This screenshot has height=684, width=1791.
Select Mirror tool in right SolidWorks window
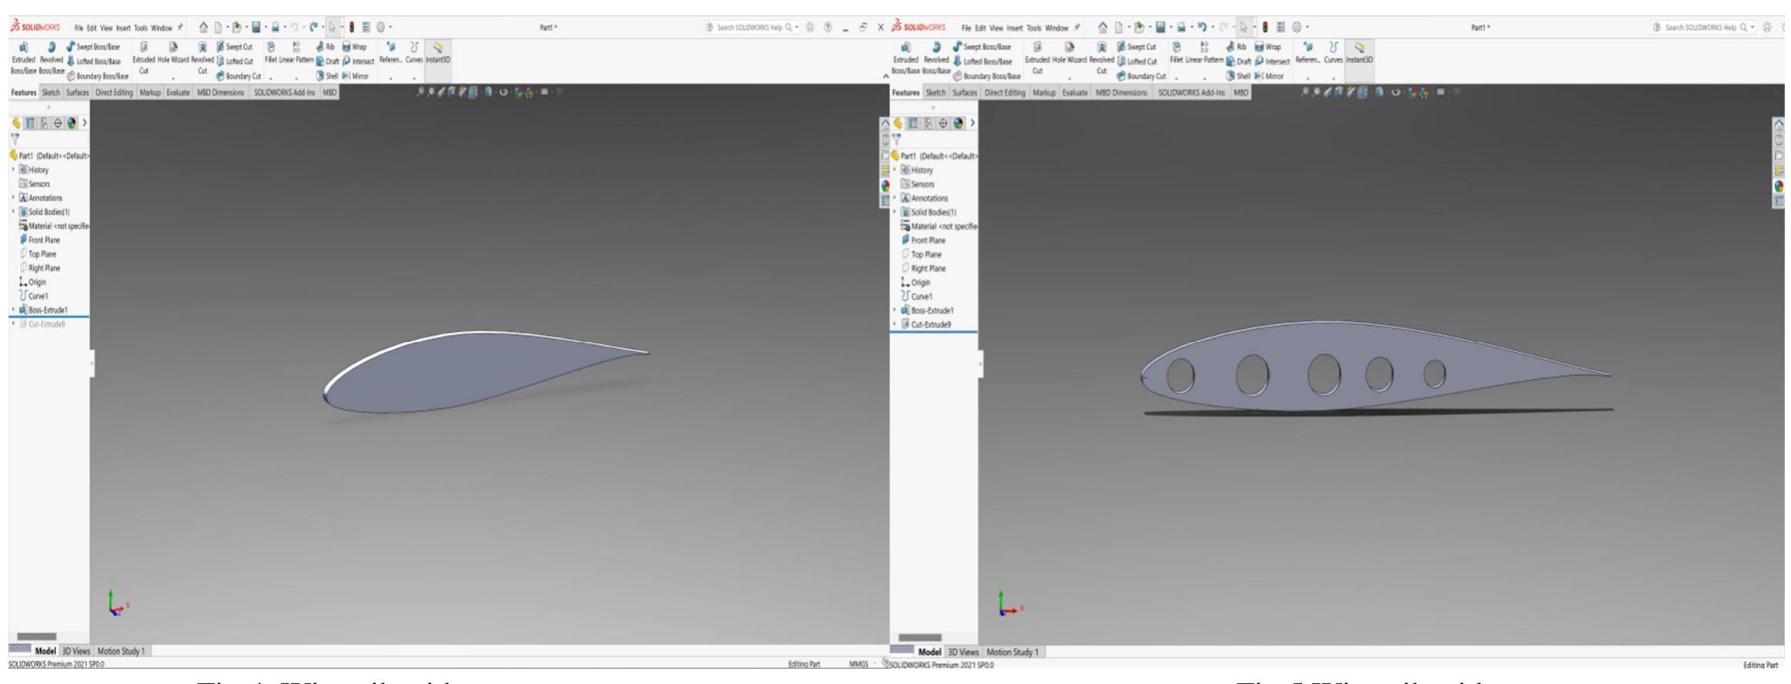coord(1269,76)
